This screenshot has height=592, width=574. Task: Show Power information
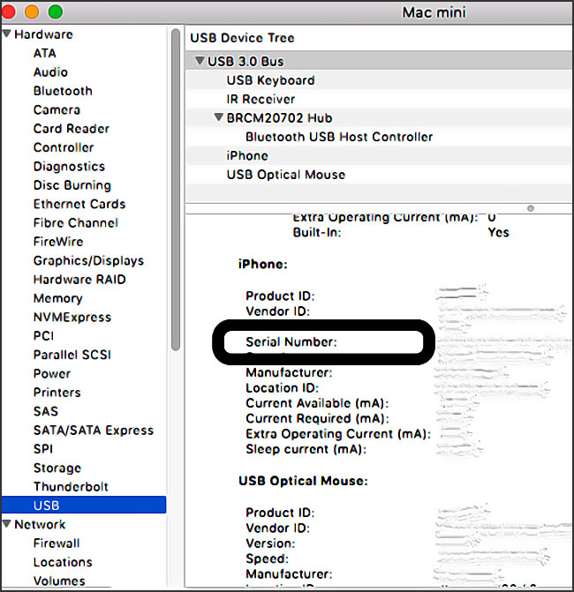click(x=52, y=374)
